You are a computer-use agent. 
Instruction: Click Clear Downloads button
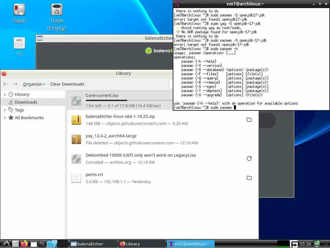click(x=67, y=84)
